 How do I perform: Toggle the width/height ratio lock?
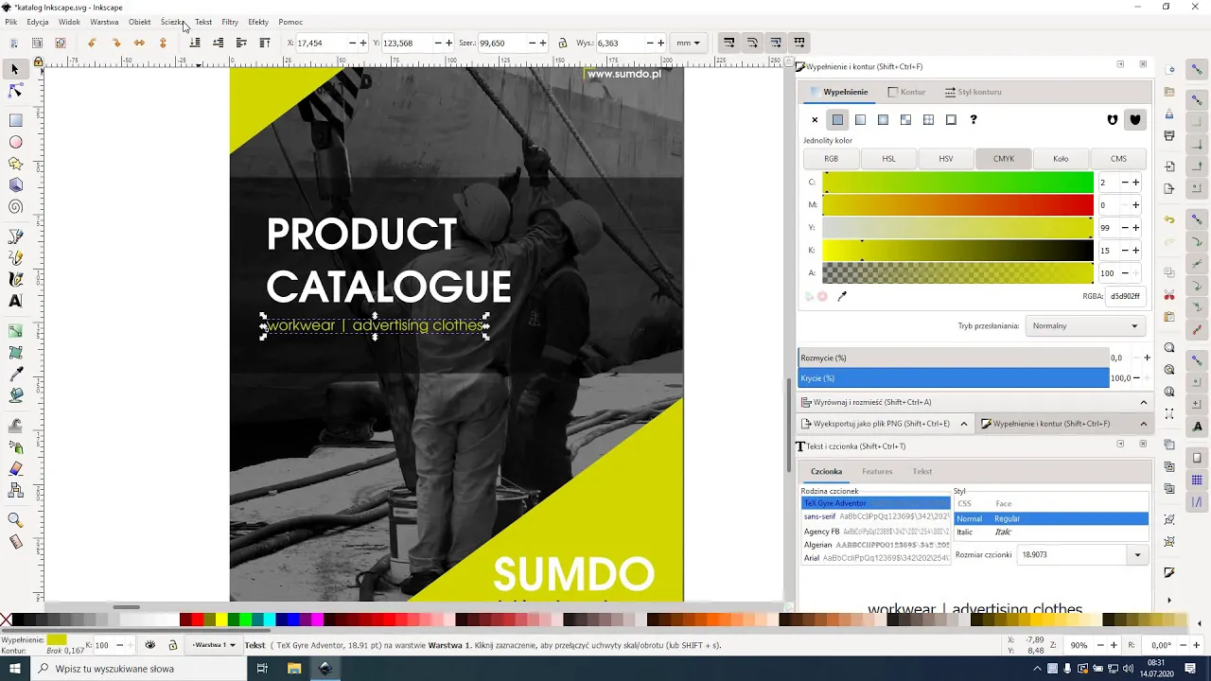click(x=563, y=44)
